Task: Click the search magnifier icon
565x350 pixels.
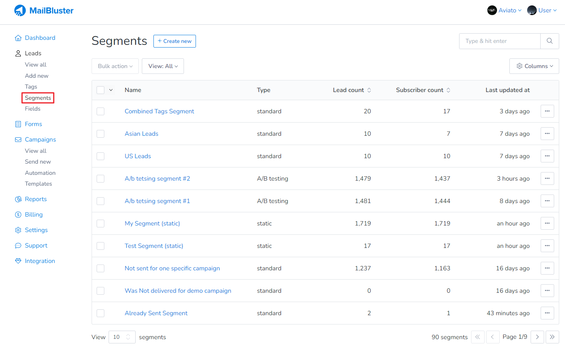Action: (x=550, y=41)
